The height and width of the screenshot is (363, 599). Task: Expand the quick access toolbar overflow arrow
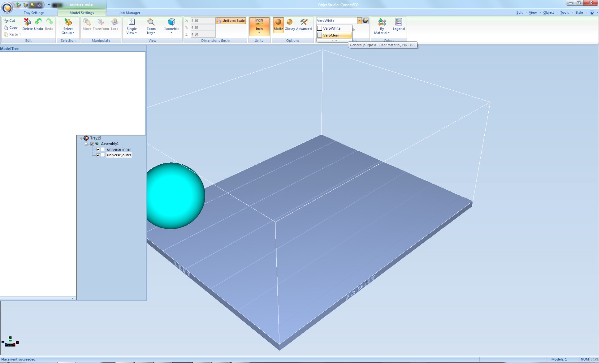point(49,5)
